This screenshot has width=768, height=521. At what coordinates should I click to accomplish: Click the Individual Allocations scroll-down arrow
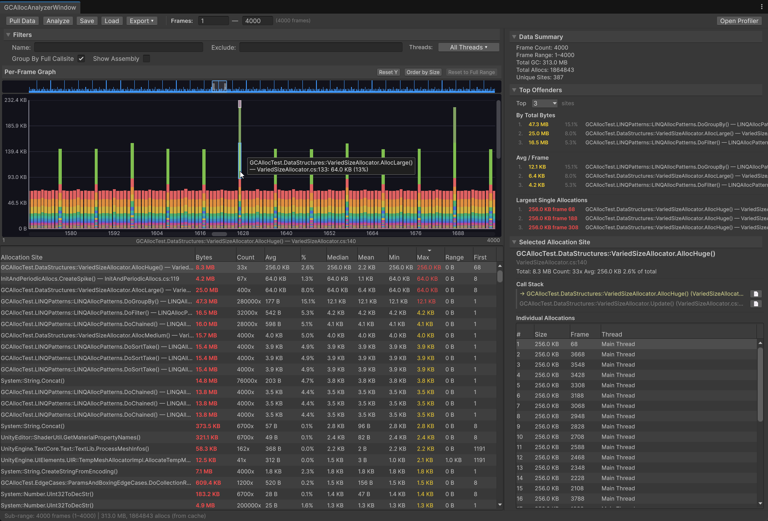pos(760,503)
